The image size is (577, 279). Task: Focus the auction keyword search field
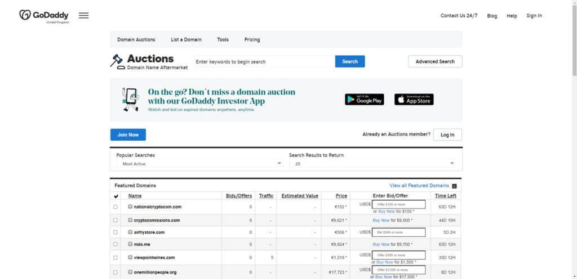click(x=264, y=62)
